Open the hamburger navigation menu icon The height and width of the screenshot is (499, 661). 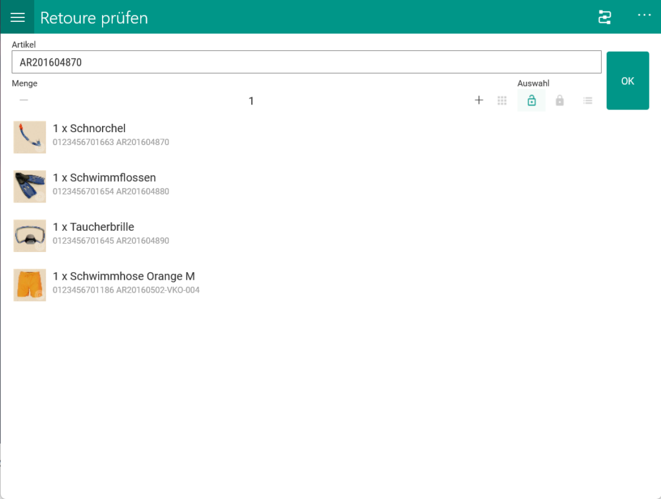click(17, 17)
